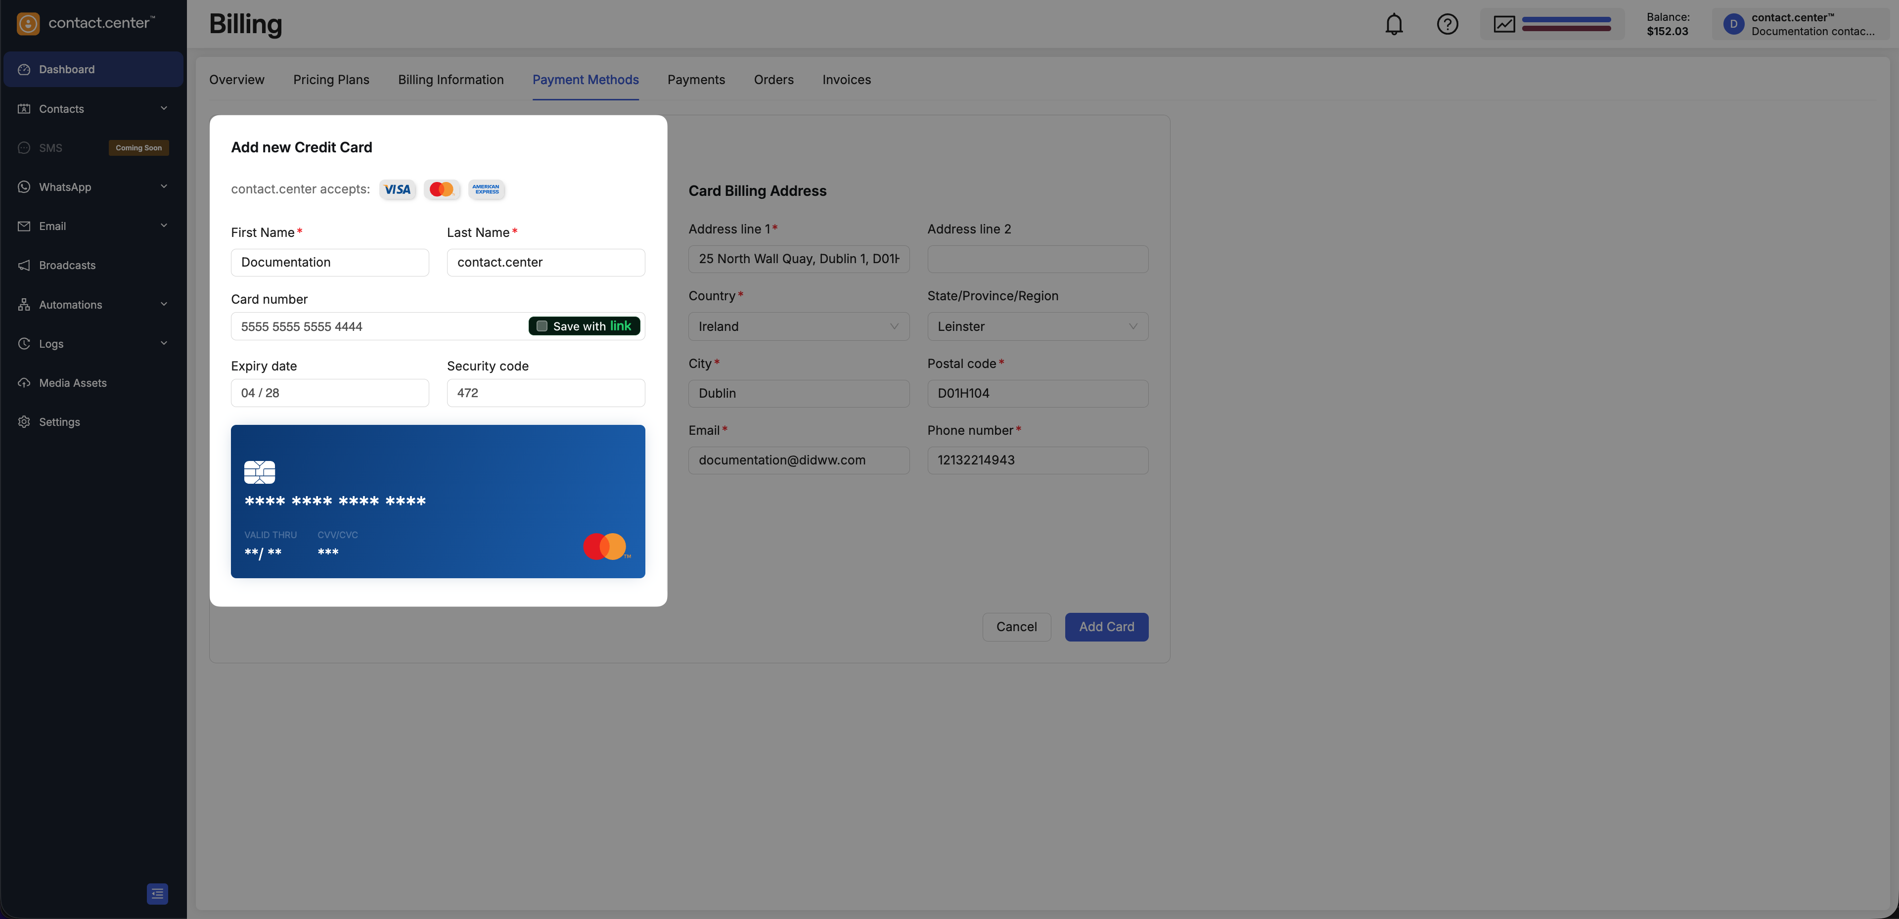1899x919 pixels.
Task: Enable the Save with link checkbox
Action: pos(542,326)
